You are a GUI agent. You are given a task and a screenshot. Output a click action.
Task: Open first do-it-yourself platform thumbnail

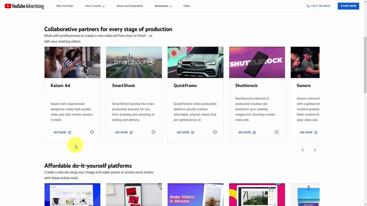tap(72, 195)
